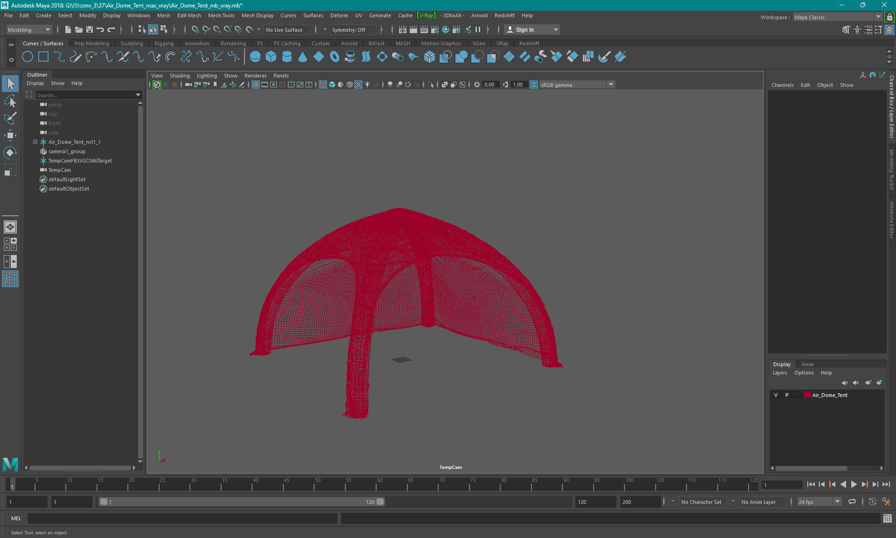Click the polygon cube shelf icon

click(x=271, y=57)
